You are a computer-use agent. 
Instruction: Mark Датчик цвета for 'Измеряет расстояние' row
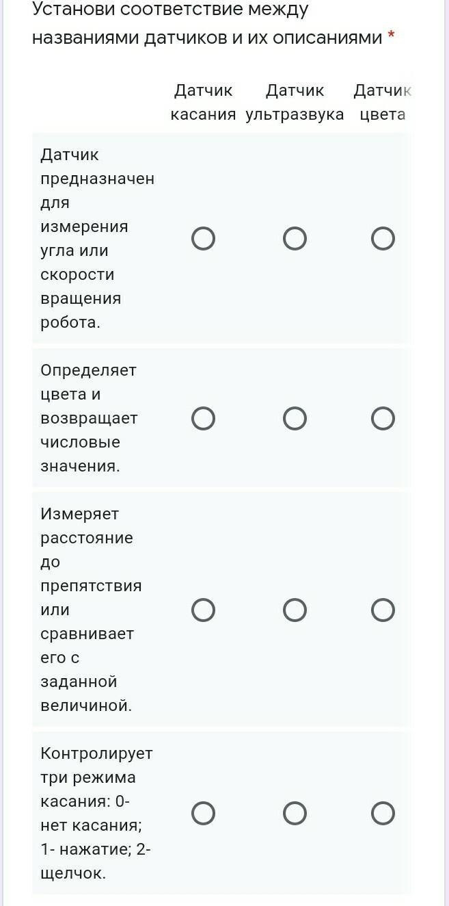click(x=383, y=610)
